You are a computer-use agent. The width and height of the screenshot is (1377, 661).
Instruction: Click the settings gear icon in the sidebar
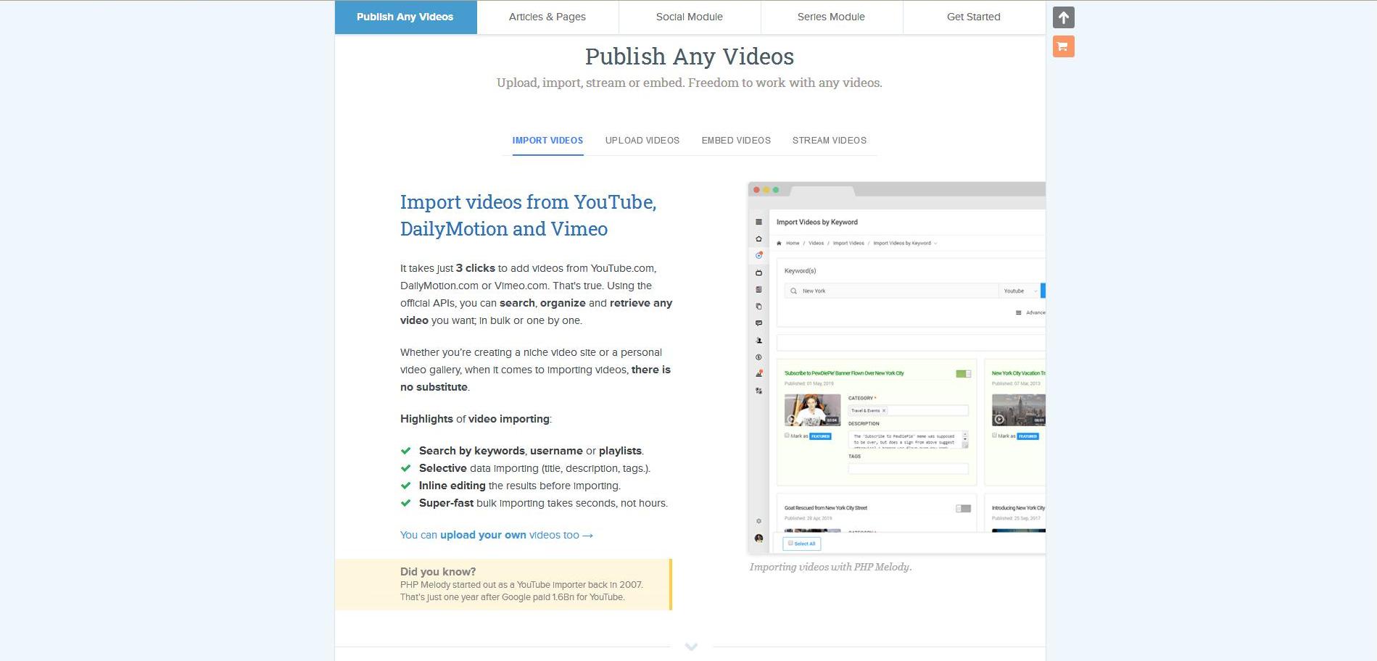(758, 521)
